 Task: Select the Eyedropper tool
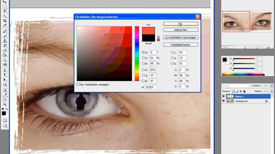point(5,95)
